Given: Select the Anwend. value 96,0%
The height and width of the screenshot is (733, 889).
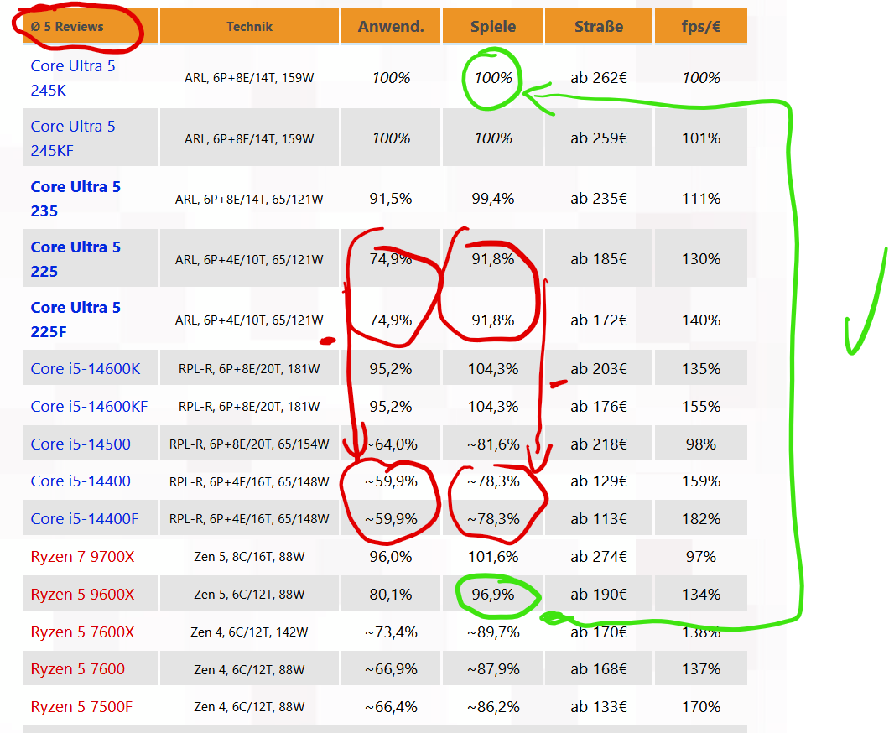Looking at the screenshot, I should click(391, 557).
